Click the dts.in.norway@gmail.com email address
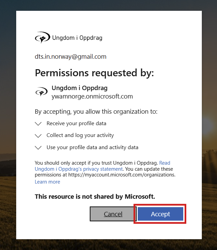217x250 pixels. click(x=71, y=57)
